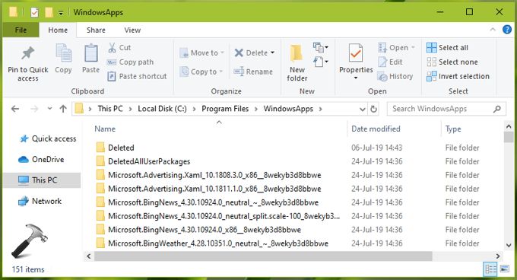
Task: Switch to Details view icon
Action: 490,269
